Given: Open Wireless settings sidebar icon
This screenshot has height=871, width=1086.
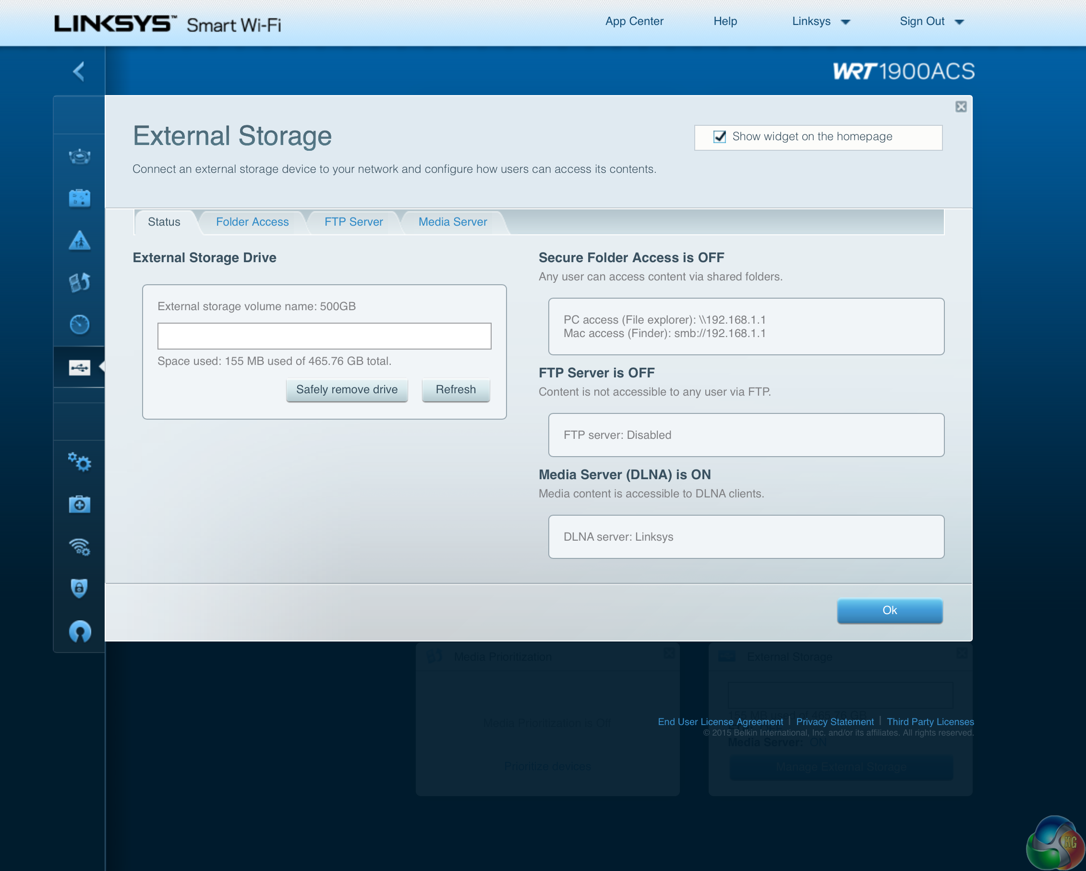Looking at the screenshot, I should (80, 546).
